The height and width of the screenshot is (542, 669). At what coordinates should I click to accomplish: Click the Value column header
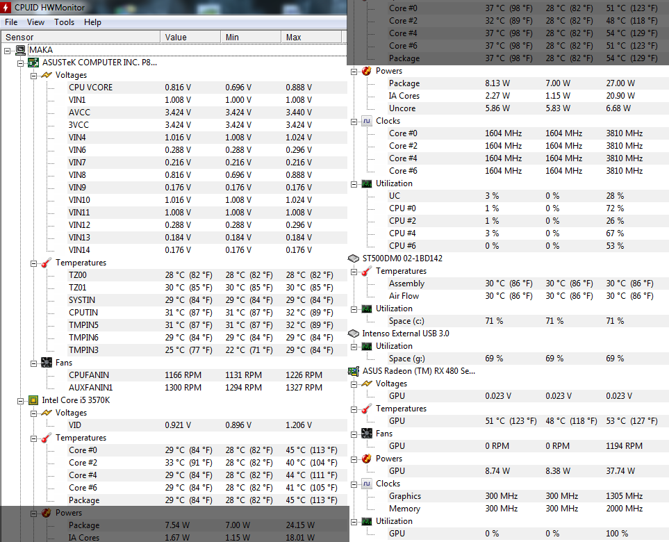(x=190, y=37)
